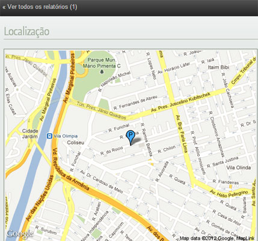Click the Google logo on the map
Screen dimensions: 258x241
click(x=19, y=234)
